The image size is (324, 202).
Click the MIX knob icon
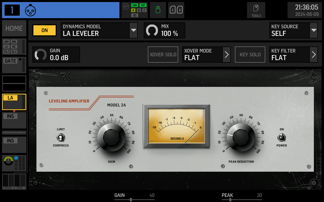152,30
